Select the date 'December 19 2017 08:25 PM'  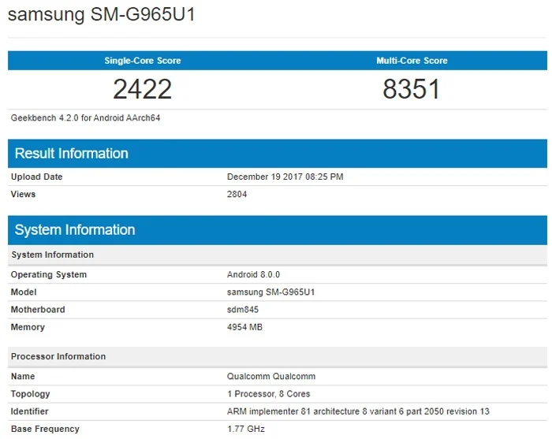pos(285,177)
